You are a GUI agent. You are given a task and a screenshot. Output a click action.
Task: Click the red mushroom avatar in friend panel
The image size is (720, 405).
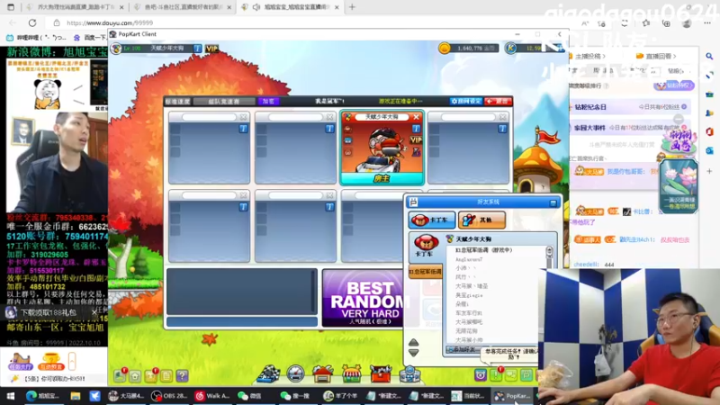pyautogui.click(x=425, y=242)
